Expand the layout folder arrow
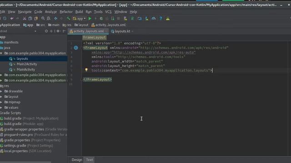Viewport: 291px width, 163px height. (1, 96)
